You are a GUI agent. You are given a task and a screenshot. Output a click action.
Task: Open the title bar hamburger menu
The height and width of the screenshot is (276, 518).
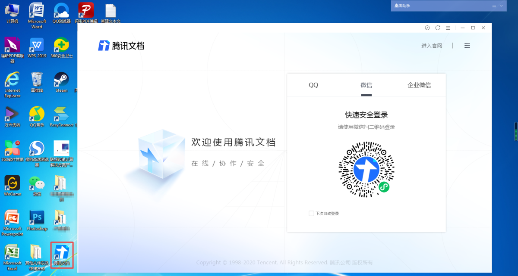coord(448,28)
